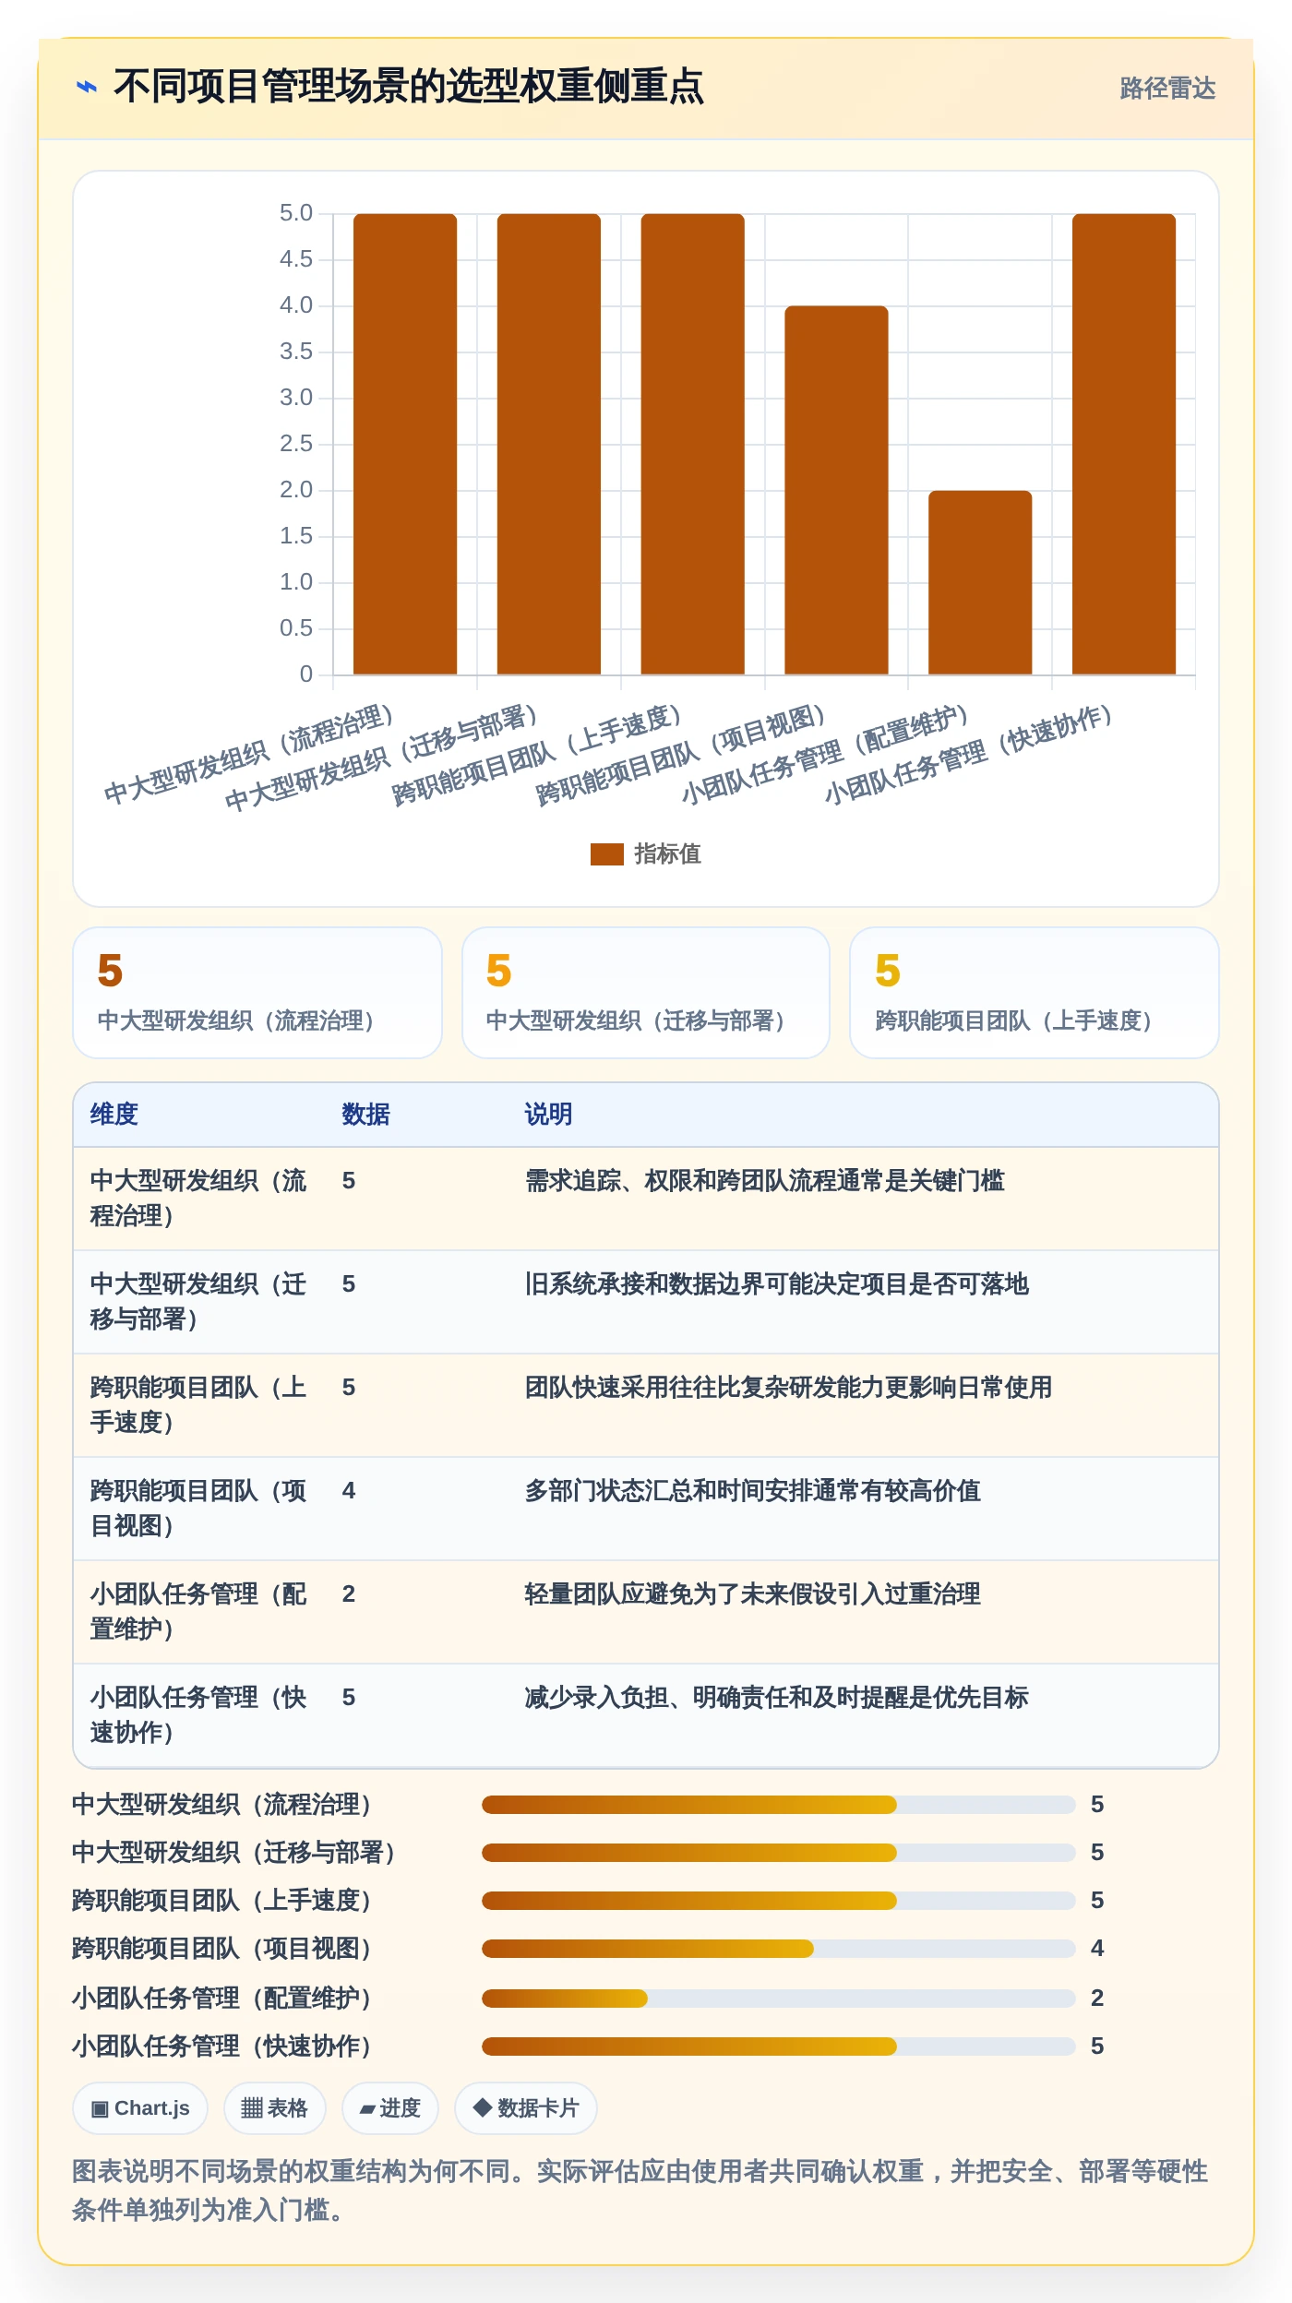Select the 表格 chip
1292x2303 pixels.
click(274, 2108)
